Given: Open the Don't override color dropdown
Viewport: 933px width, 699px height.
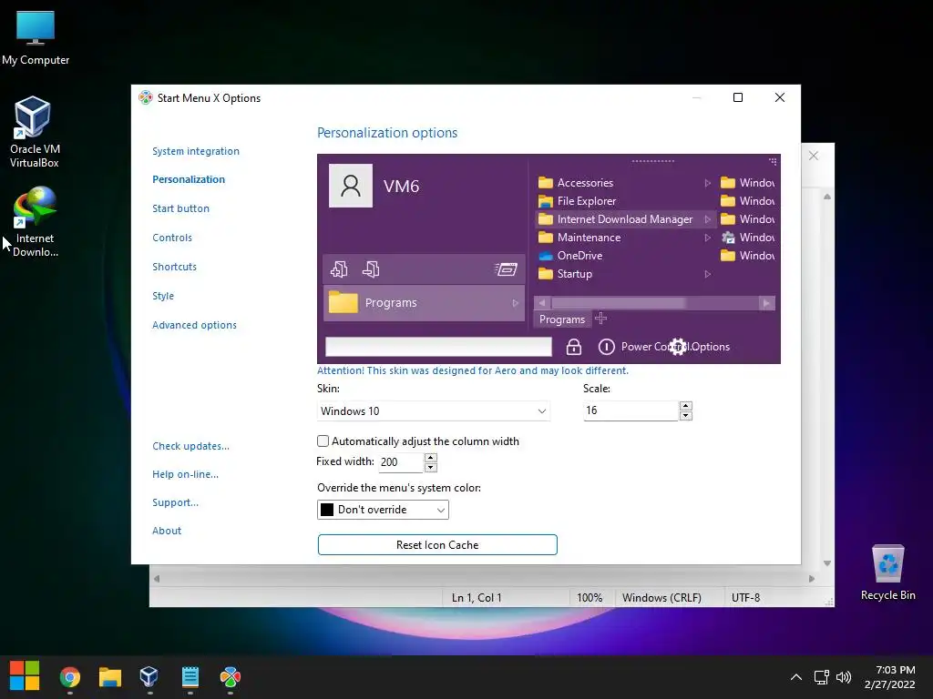Looking at the screenshot, I should click(x=383, y=510).
